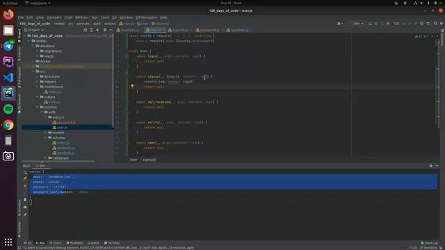
Task: Open Spotify from the dock
Action: [8, 109]
